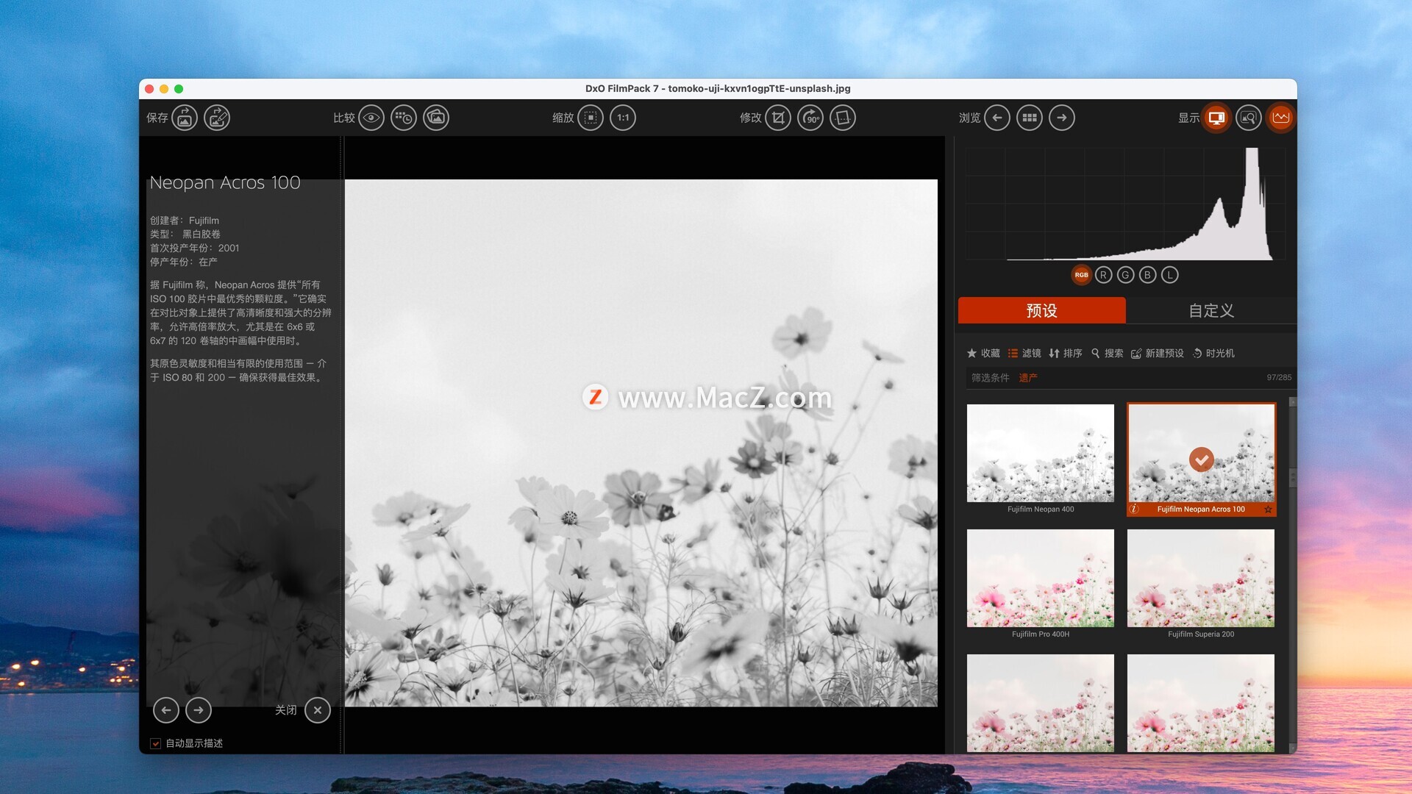This screenshot has height=794, width=1412.
Task: Click the compare side-by-side images icon
Action: click(x=436, y=118)
